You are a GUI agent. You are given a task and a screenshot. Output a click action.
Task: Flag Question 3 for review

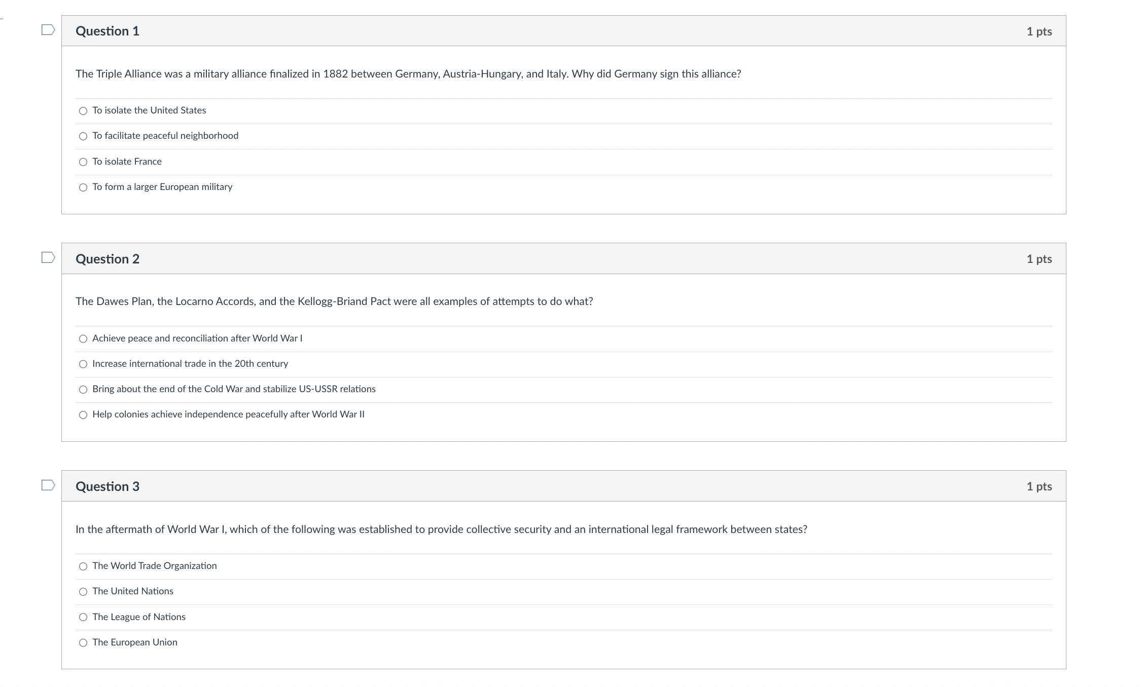(48, 485)
